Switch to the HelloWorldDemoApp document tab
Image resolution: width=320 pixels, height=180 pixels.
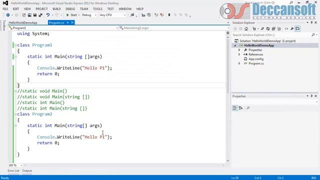23,22
